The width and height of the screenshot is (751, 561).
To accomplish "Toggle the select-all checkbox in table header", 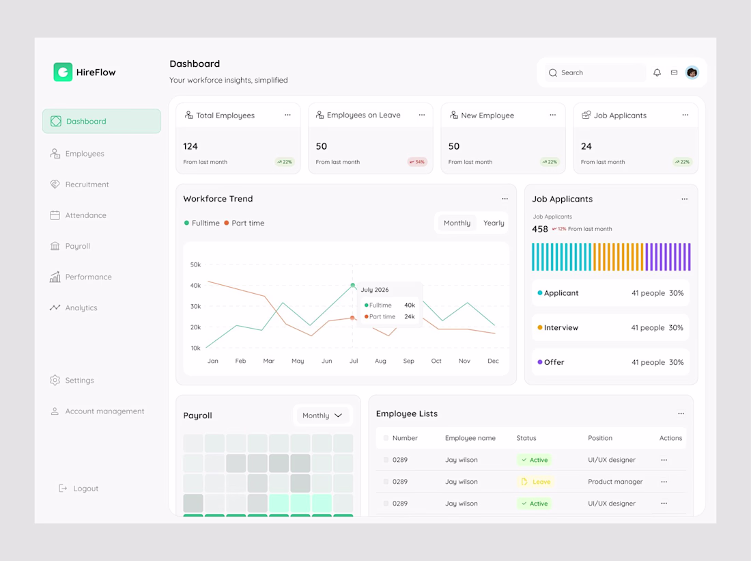I will (386, 438).
